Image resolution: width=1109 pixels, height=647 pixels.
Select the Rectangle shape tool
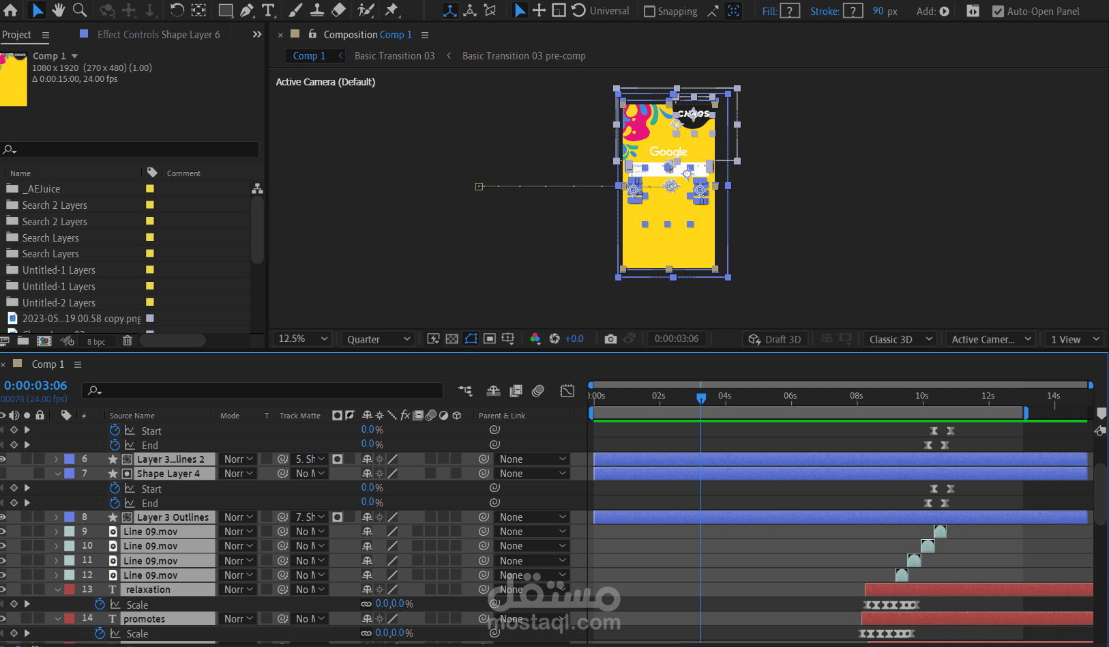225,10
